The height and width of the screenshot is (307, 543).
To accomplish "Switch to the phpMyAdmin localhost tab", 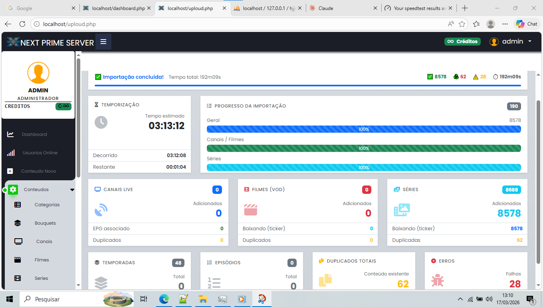I will [268, 8].
